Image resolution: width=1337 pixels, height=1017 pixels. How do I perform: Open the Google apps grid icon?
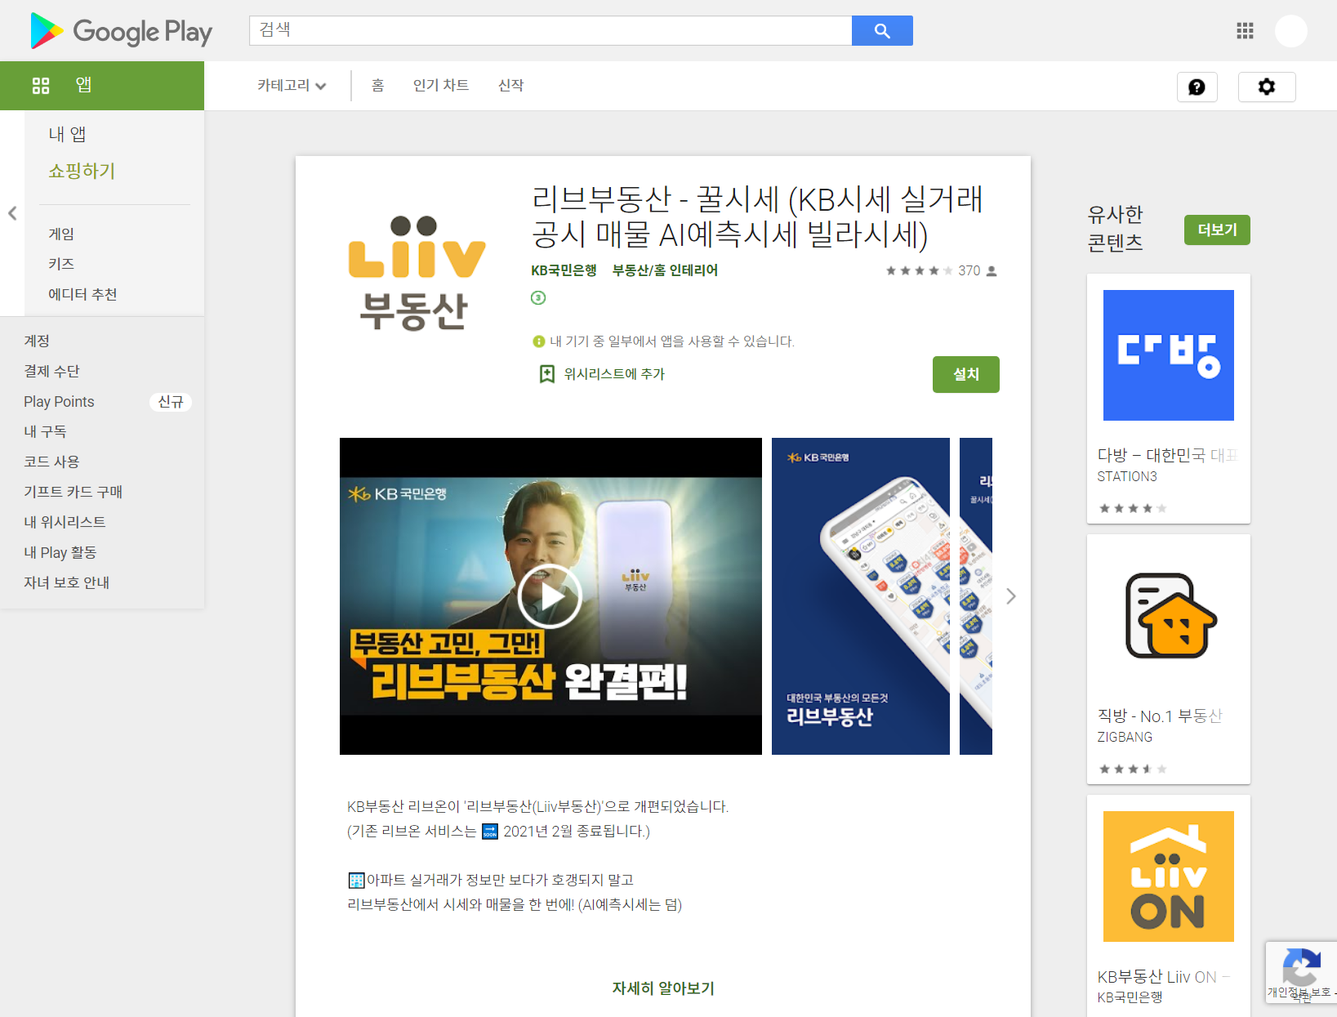pyautogui.click(x=1245, y=31)
